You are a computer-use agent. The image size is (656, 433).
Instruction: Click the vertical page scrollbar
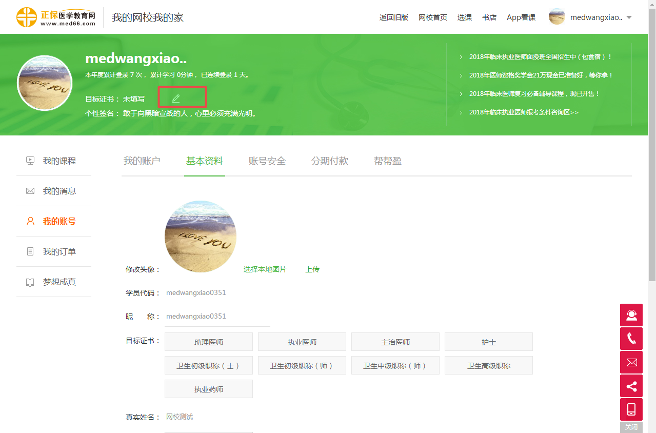652,154
